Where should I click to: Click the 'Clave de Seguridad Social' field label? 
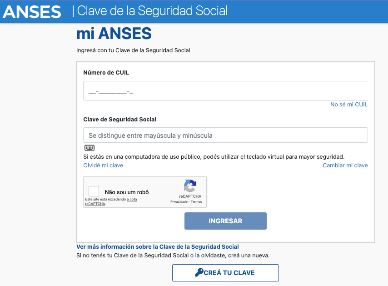point(120,119)
